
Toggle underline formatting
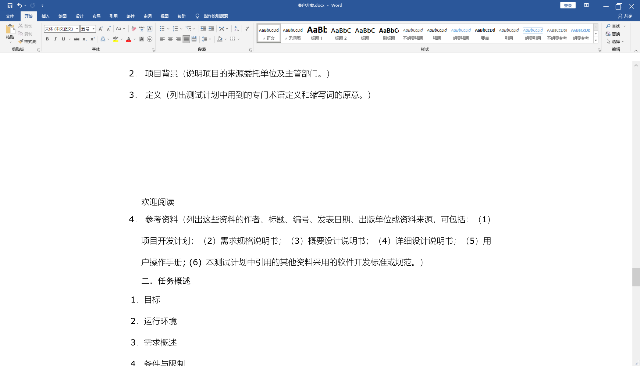[63, 39]
